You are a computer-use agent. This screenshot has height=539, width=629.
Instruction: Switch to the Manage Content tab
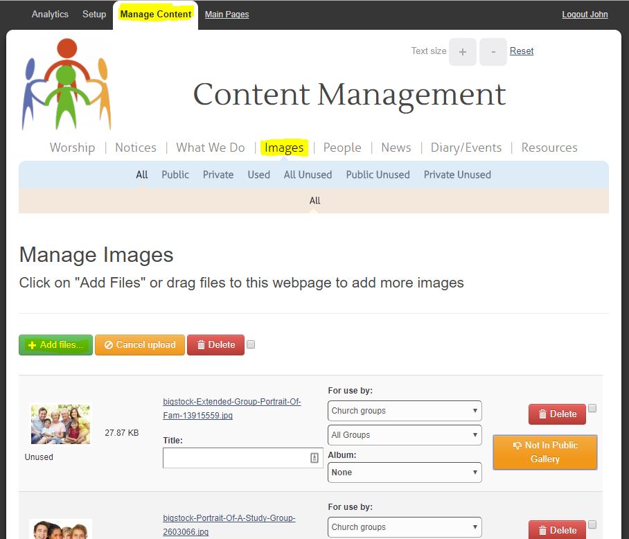pos(155,14)
